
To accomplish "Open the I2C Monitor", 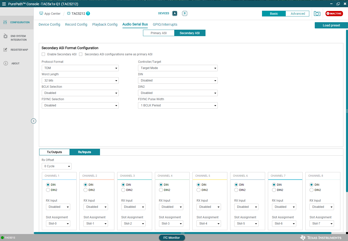I will (x=172, y=238).
